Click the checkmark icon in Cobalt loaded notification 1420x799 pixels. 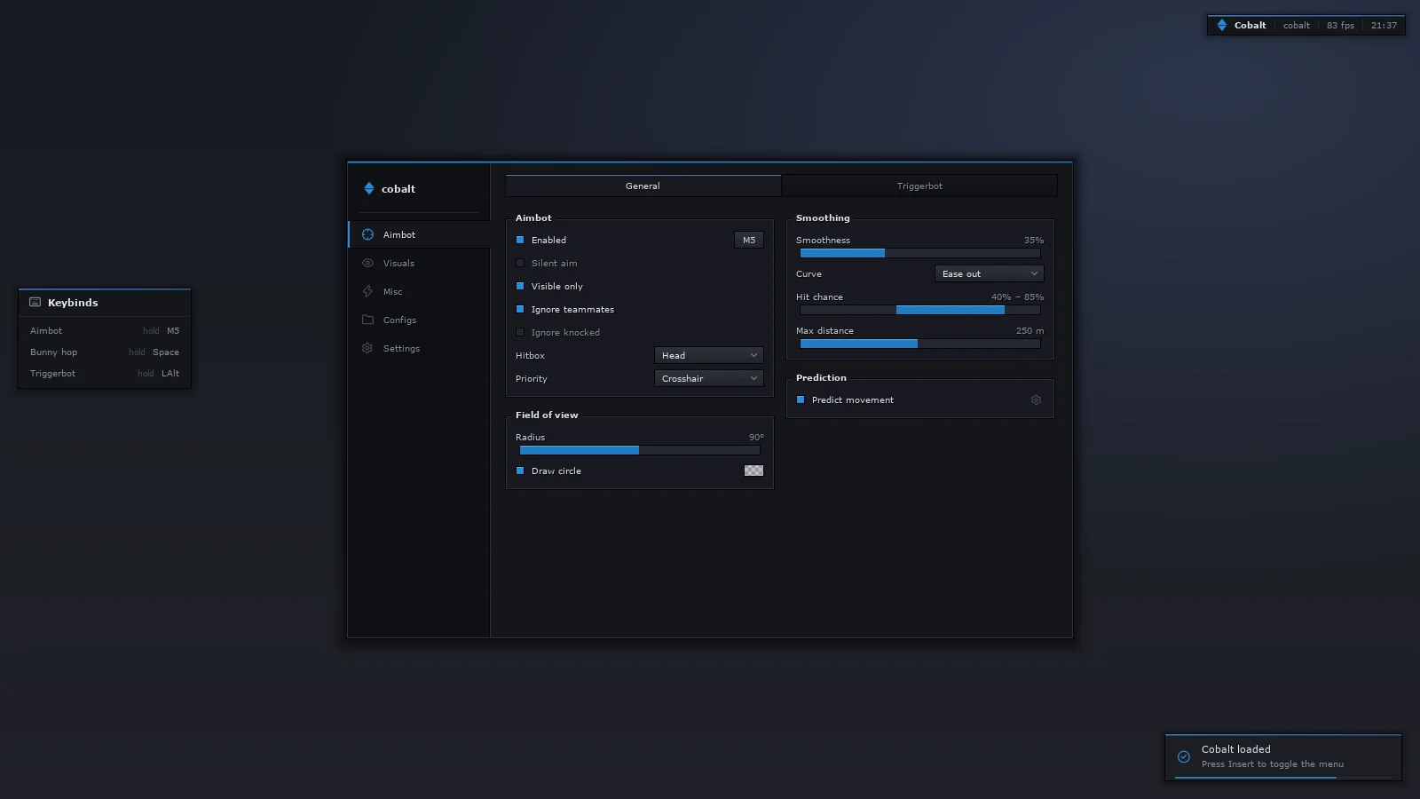coord(1184,756)
